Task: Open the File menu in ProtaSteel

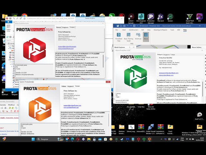Action: coord(117,30)
